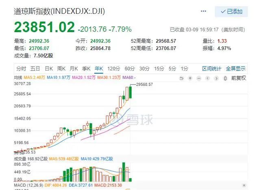This screenshot has width=258, height=190.
Task: Zoom in chart with plus icon
Action: click(x=190, y=78)
